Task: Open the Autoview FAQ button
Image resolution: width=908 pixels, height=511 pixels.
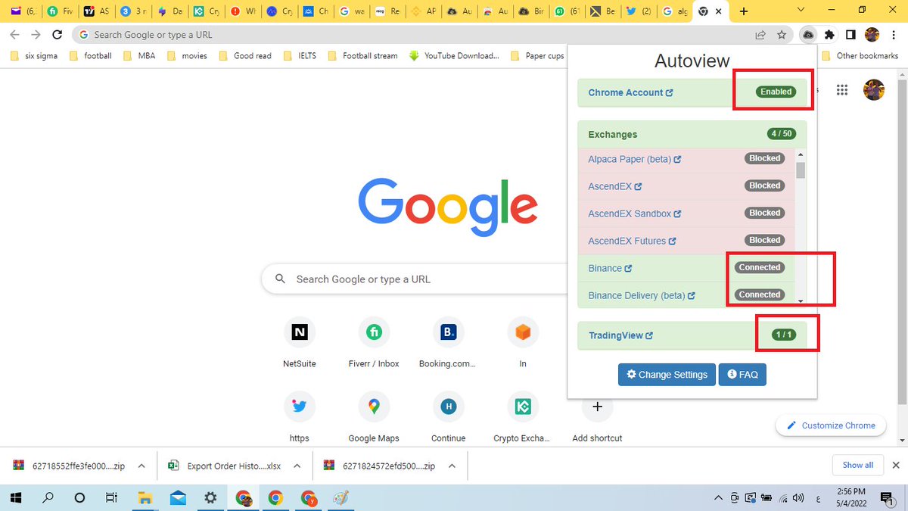Action: [x=742, y=374]
